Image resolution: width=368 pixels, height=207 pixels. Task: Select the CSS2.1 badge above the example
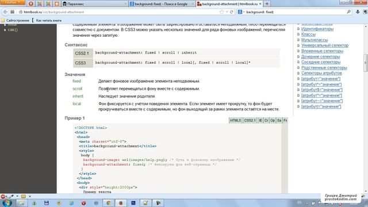pos(250,120)
